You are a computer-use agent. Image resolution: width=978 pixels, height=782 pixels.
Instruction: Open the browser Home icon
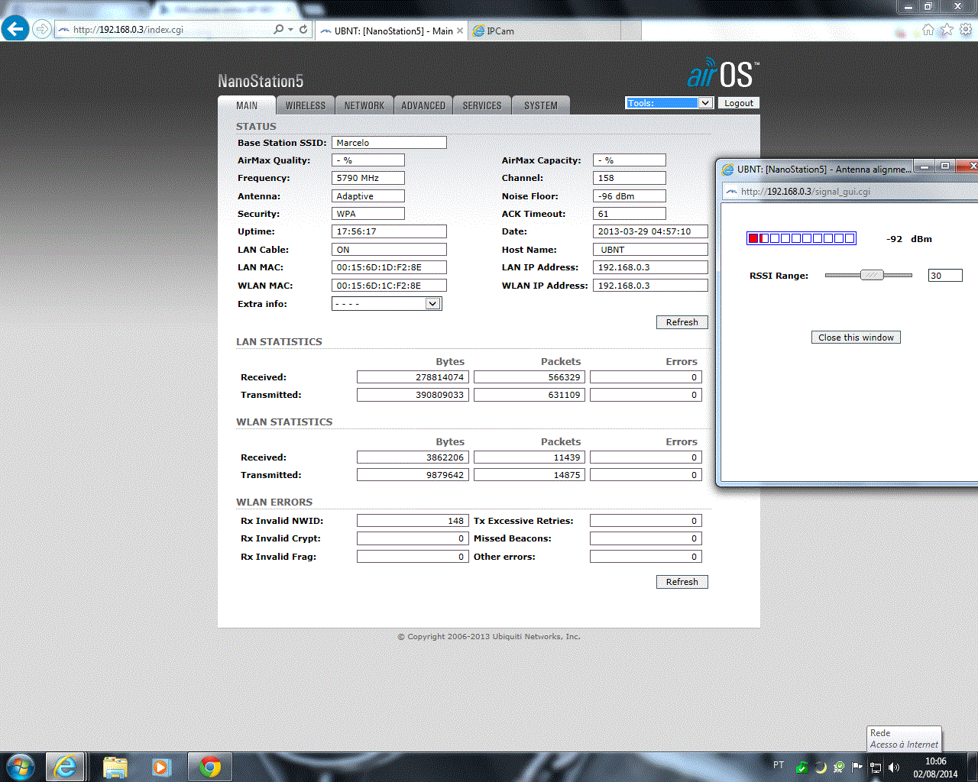(x=928, y=30)
